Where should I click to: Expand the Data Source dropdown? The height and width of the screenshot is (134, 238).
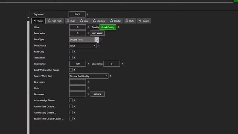[83, 45]
